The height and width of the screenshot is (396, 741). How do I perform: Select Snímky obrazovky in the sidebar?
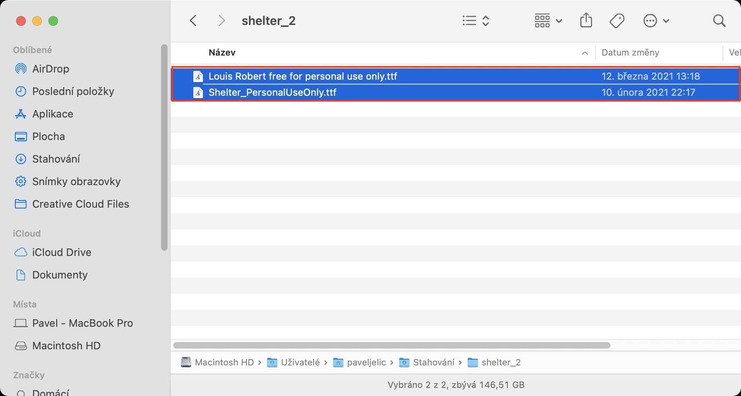click(x=76, y=181)
